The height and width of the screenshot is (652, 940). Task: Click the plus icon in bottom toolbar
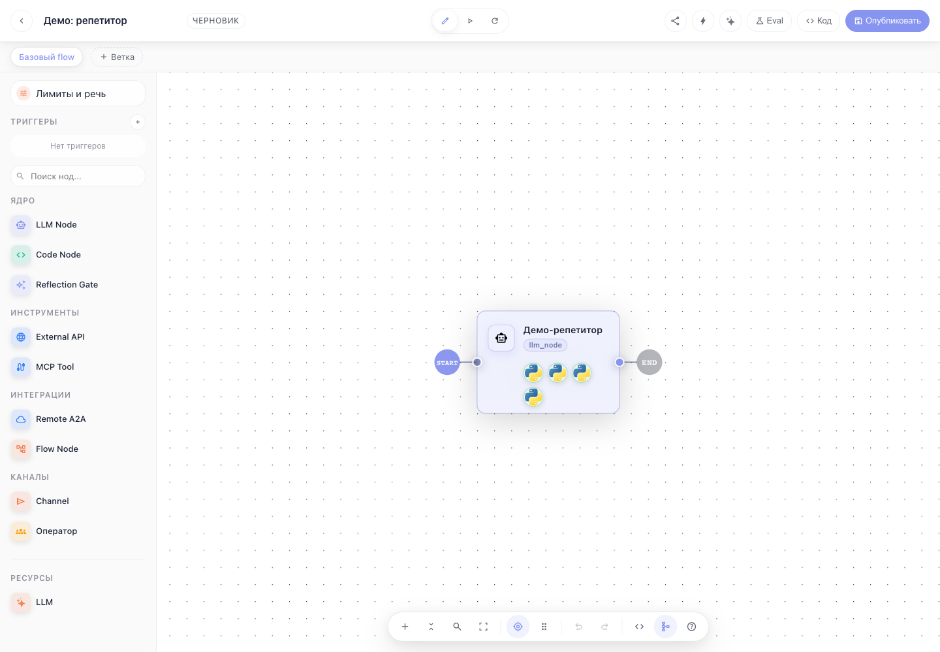[405, 627]
